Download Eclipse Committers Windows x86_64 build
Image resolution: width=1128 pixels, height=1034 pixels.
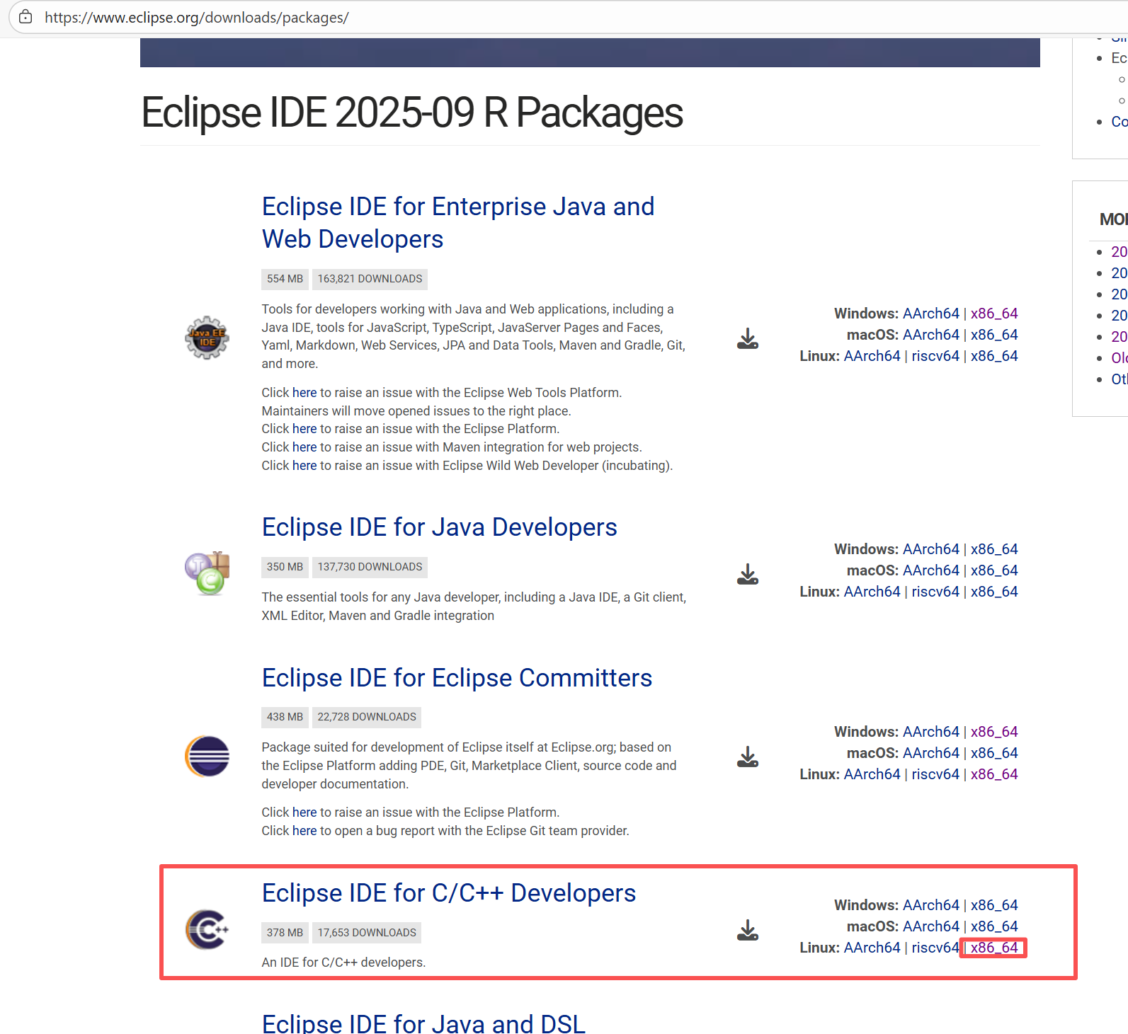coord(994,732)
